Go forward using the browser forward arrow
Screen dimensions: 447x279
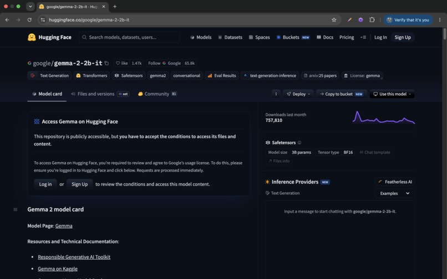(18, 20)
